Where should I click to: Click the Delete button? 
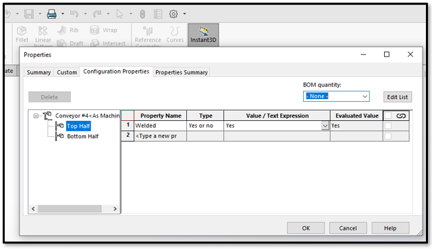pyautogui.click(x=49, y=97)
